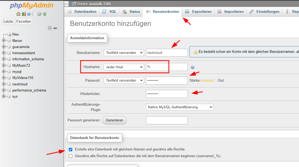Focus the Benutzername text field
Screen dimensions: 299x167
[x=167, y=53]
